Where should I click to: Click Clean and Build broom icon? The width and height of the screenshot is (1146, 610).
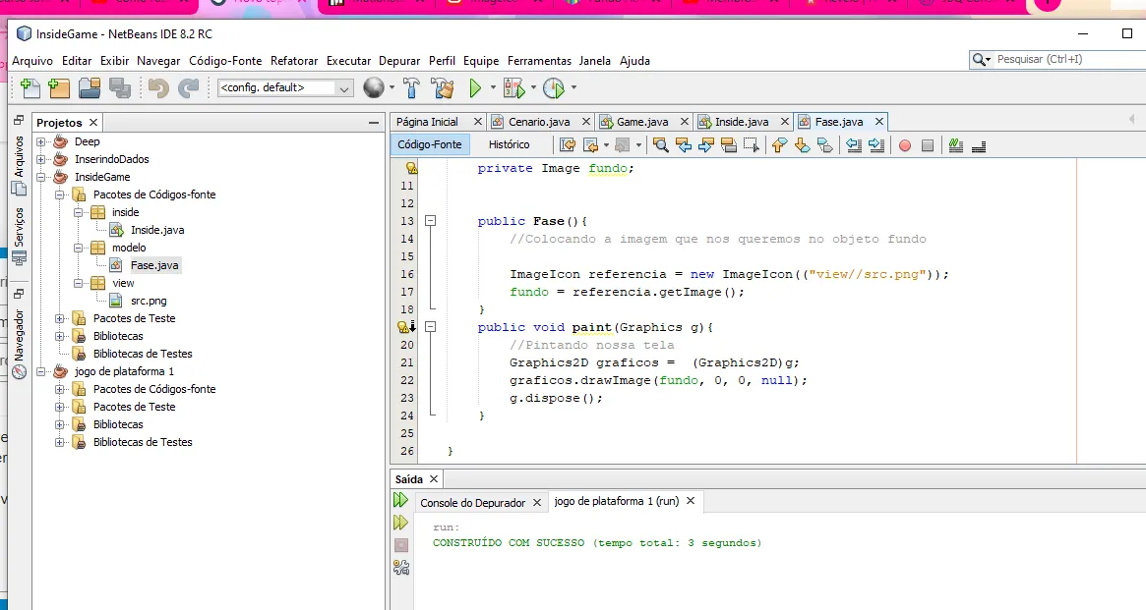click(443, 87)
